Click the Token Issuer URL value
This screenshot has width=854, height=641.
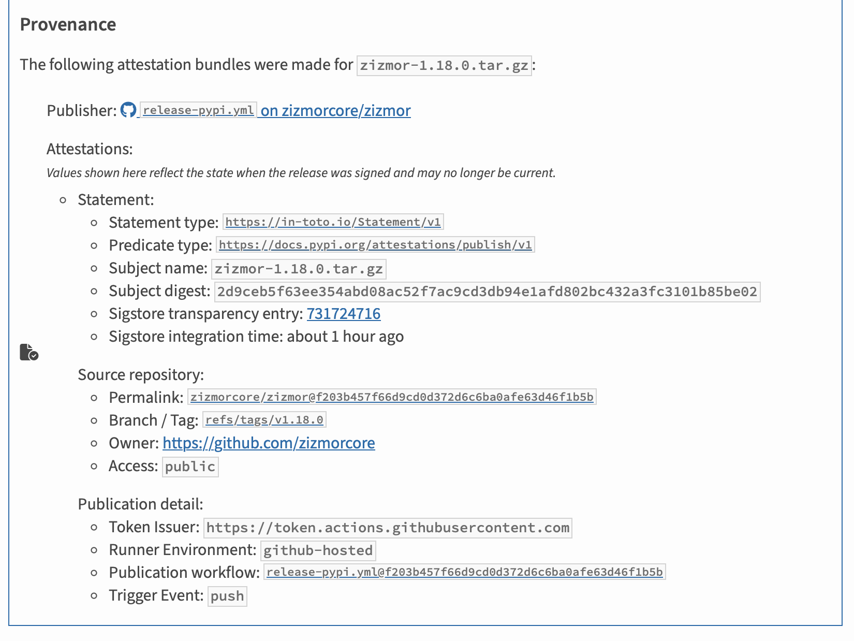coord(388,528)
